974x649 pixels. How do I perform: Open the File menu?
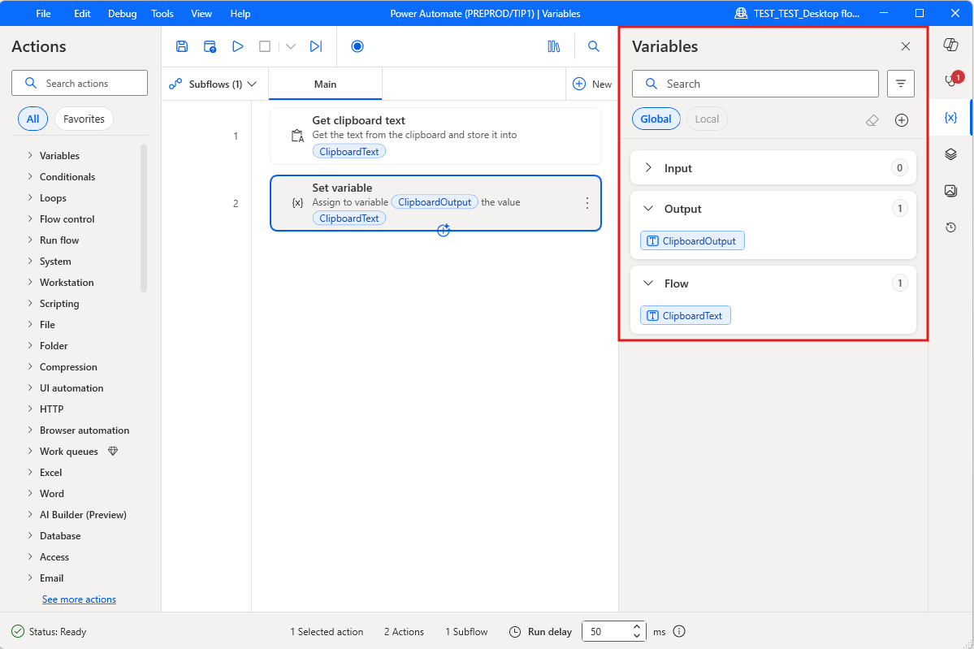click(x=44, y=13)
